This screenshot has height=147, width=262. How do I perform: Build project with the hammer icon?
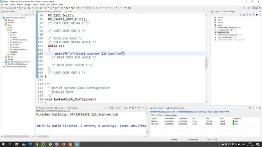(x=20, y=8)
